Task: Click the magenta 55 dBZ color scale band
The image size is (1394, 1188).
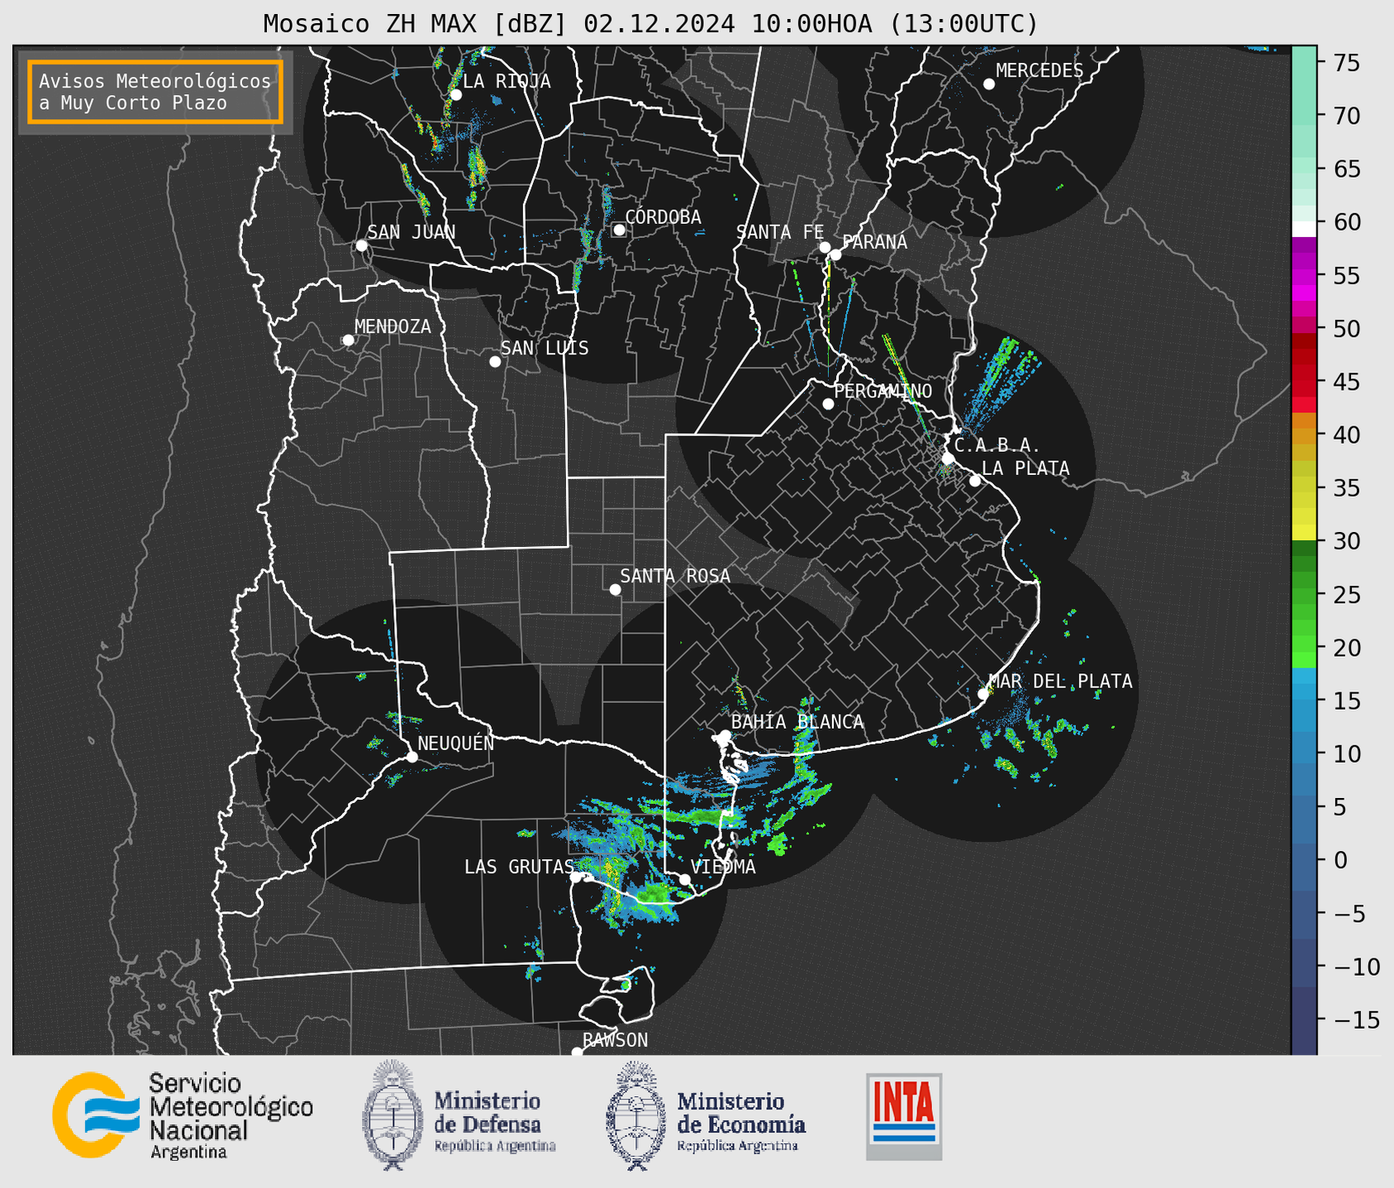Action: click(x=1304, y=275)
